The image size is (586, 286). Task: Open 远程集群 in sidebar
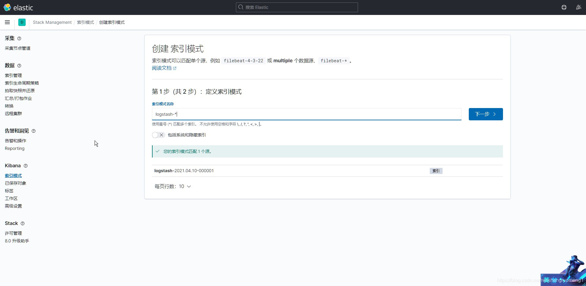click(x=13, y=114)
